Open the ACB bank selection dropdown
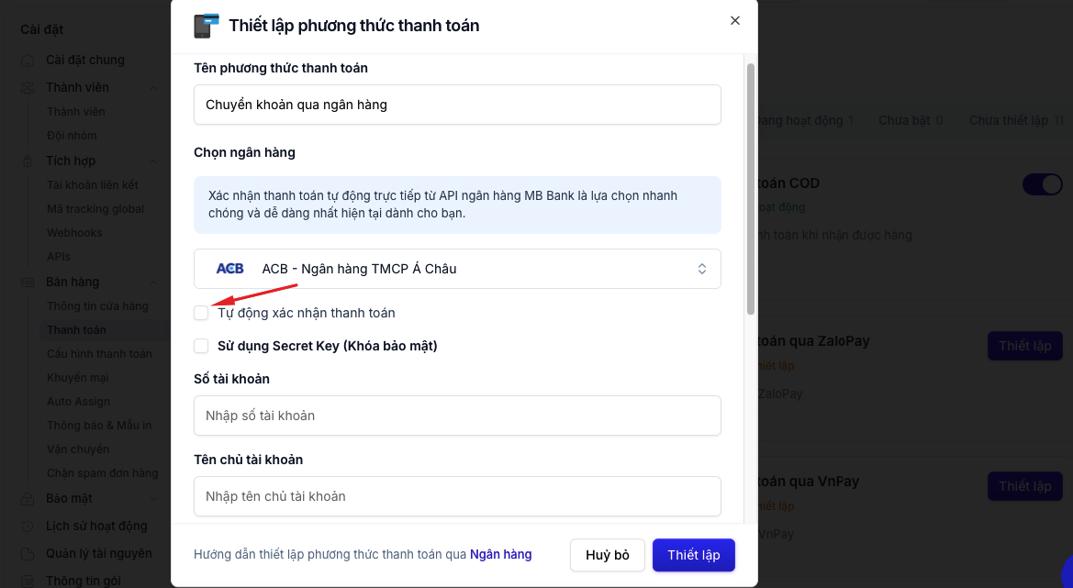The width and height of the screenshot is (1073, 588). point(457,269)
